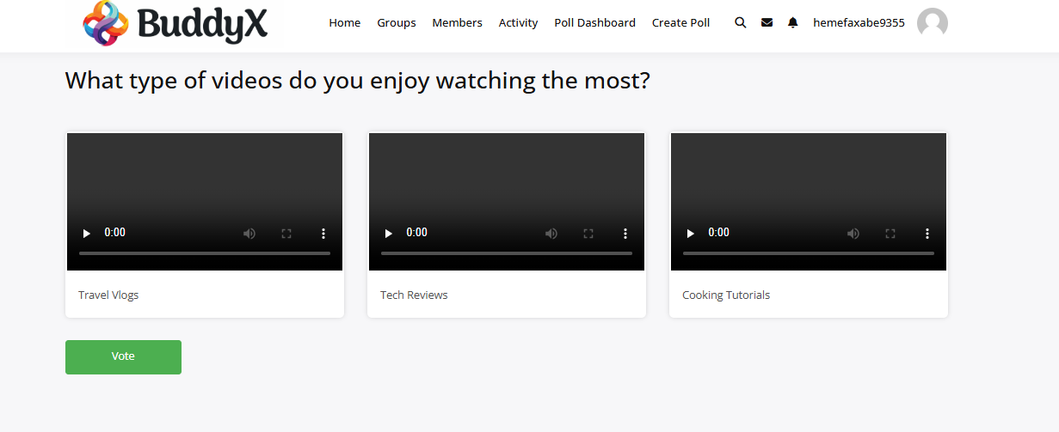Play the Travel Vlogs video
The height and width of the screenshot is (432, 1059).
click(x=86, y=233)
